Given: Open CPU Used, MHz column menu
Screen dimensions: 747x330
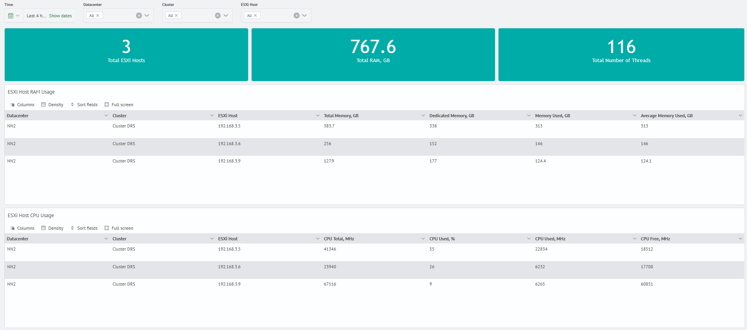Looking at the screenshot, I should pyautogui.click(x=635, y=239).
